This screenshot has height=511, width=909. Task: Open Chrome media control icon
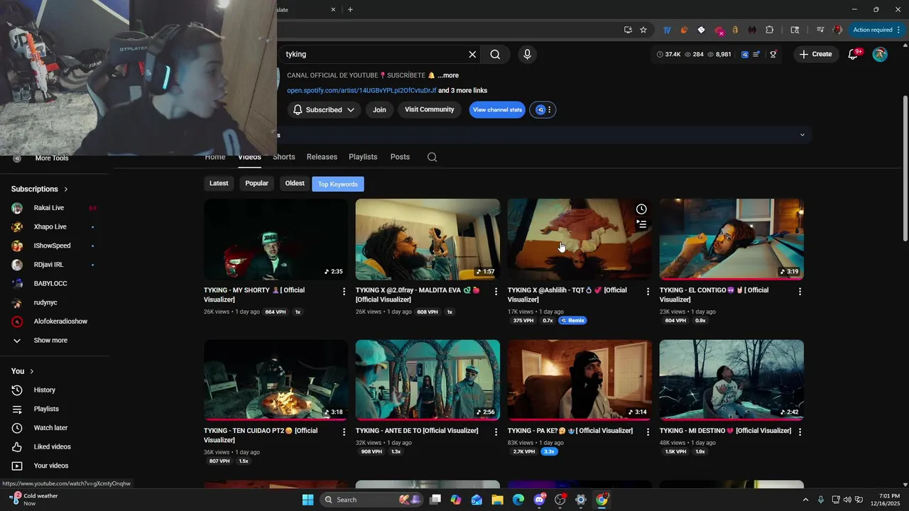(820, 30)
